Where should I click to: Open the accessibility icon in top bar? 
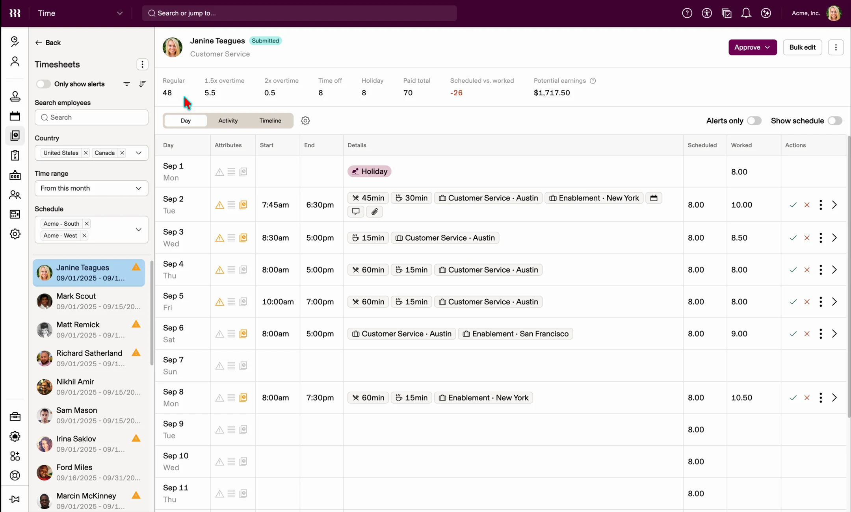707,13
